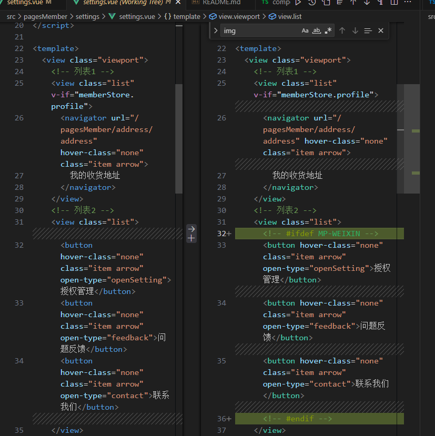Expand the replace field chevron in find widget
The image size is (435, 436).
pos(216,31)
